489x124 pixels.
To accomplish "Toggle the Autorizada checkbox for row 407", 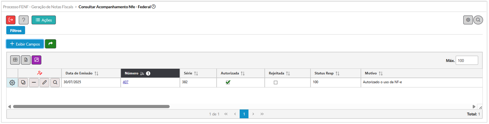I will pos(228,83).
